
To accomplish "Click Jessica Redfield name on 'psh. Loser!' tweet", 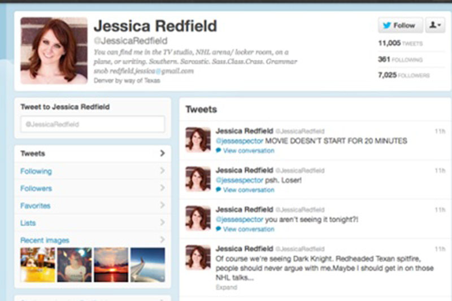I will (245, 170).
